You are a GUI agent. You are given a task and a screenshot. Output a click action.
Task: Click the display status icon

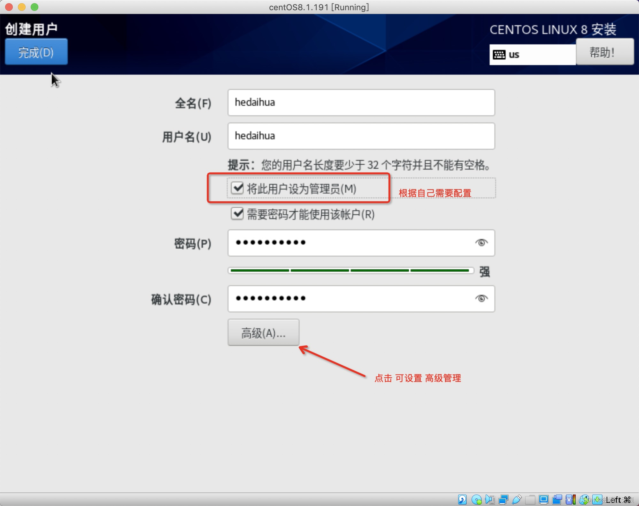tap(543, 499)
